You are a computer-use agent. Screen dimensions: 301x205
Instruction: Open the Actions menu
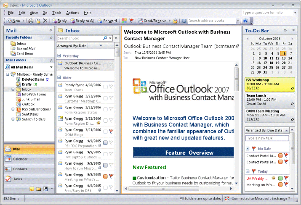(x=72, y=13)
